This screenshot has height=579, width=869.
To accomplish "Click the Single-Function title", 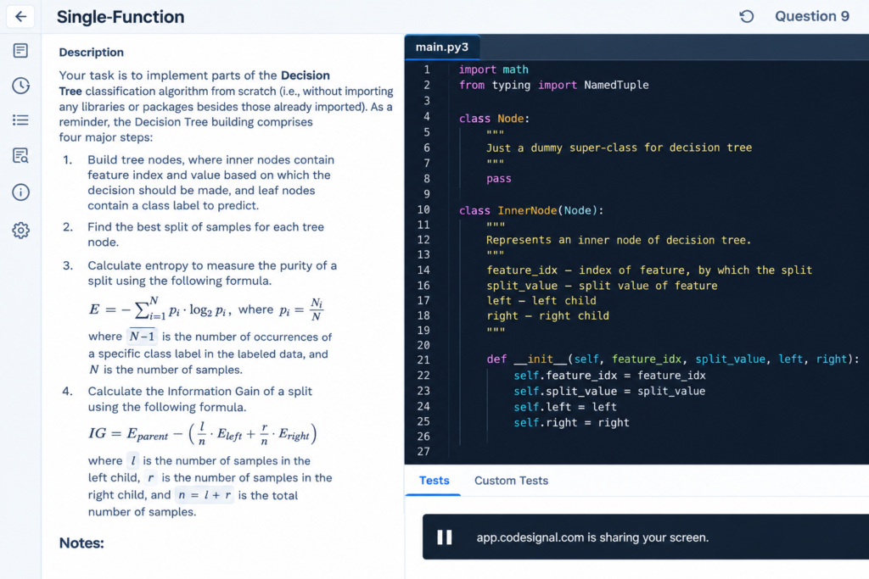I will coord(121,17).
